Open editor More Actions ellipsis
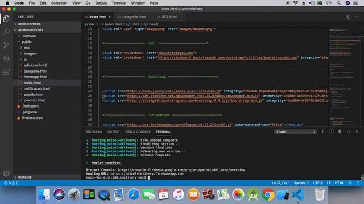The image size is (364, 204). pyautogui.click(x=357, y=16)
